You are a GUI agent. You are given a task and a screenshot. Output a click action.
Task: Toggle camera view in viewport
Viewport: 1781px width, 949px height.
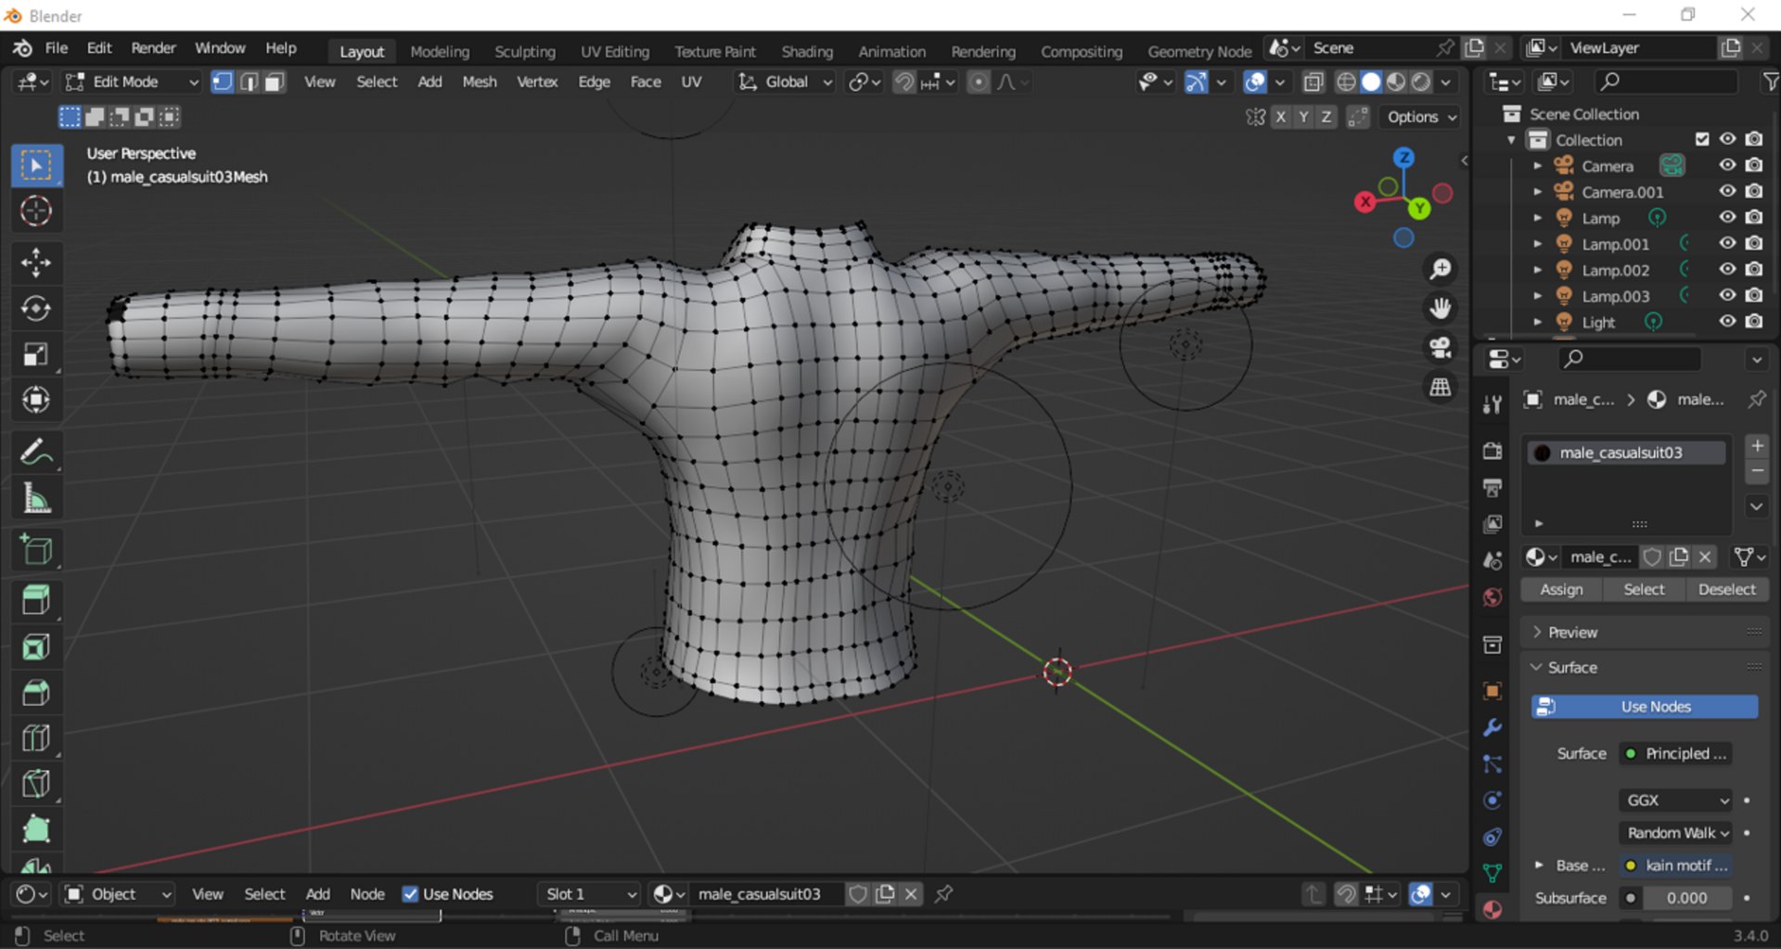coord(1440,347)
